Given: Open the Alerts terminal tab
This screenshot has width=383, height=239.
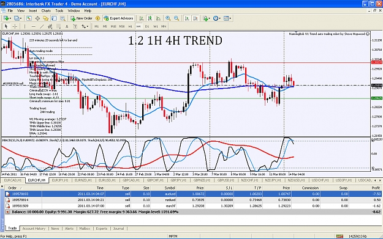Looking at the screenshot, I should click(69, 229).
